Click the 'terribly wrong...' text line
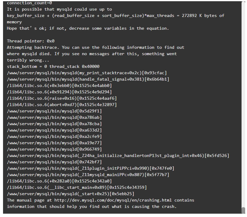The image size is (247, 217). 28,60
